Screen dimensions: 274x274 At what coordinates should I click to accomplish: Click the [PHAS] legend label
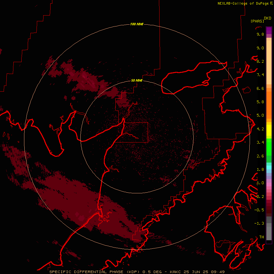click(x=257, y=21)
